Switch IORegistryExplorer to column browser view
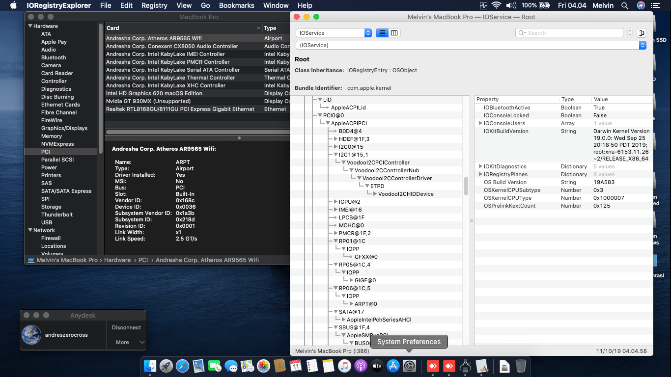 (x=394, y=33)
